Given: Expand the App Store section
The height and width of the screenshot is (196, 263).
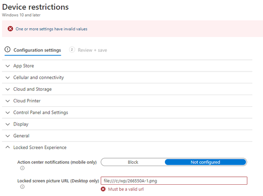Looking at the screenshot, I should point(127,66).
